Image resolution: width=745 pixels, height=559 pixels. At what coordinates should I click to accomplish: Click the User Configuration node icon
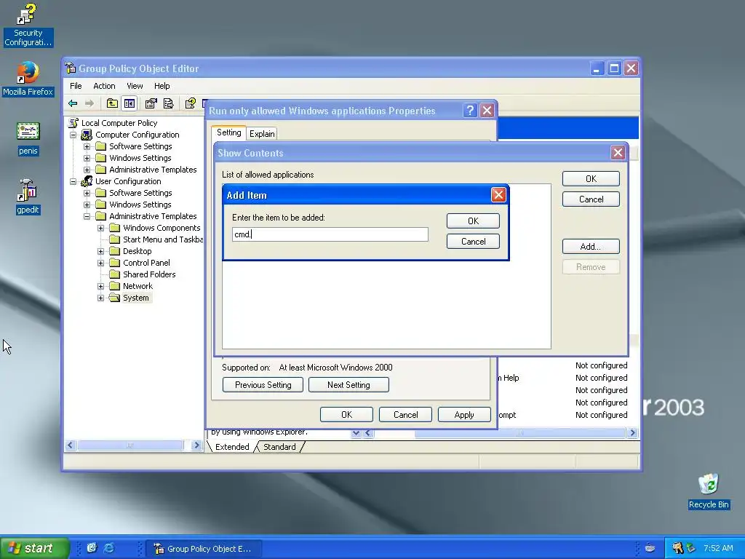pyautogui.click(x=87, y=181)
